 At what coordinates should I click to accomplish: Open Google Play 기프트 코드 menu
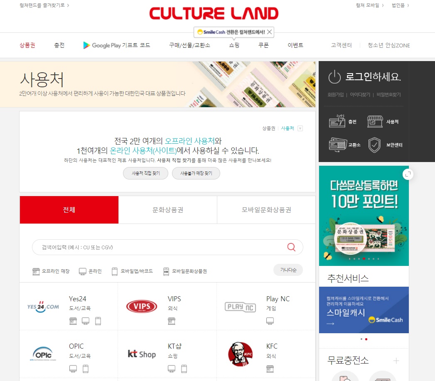[116, 45]
